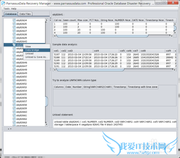Click the table icon beside obj82661
180x158 pixels.
coord(14,116)
